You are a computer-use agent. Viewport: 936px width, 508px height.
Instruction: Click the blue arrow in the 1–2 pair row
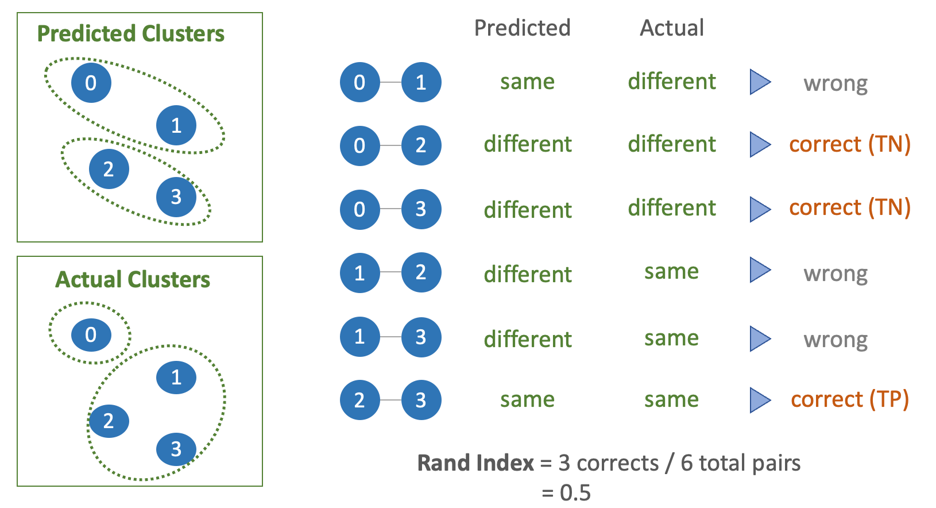click(760, 270)
